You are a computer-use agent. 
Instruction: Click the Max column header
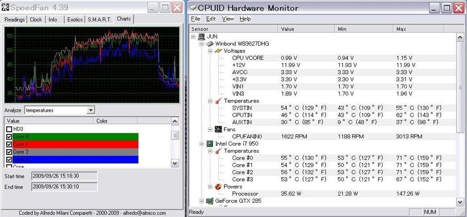[419, 29]
